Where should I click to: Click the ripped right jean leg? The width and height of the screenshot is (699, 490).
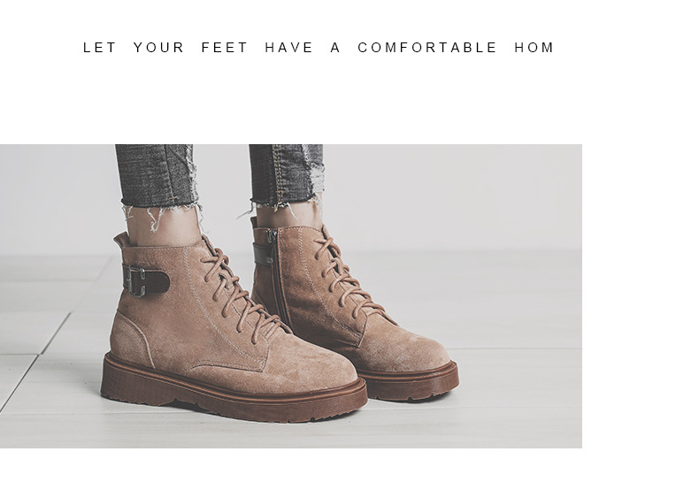pyautogui.click(x=286, y=174)
